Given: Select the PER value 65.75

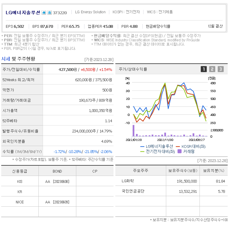Looking at the screenshot, I should tap(74, 27).
